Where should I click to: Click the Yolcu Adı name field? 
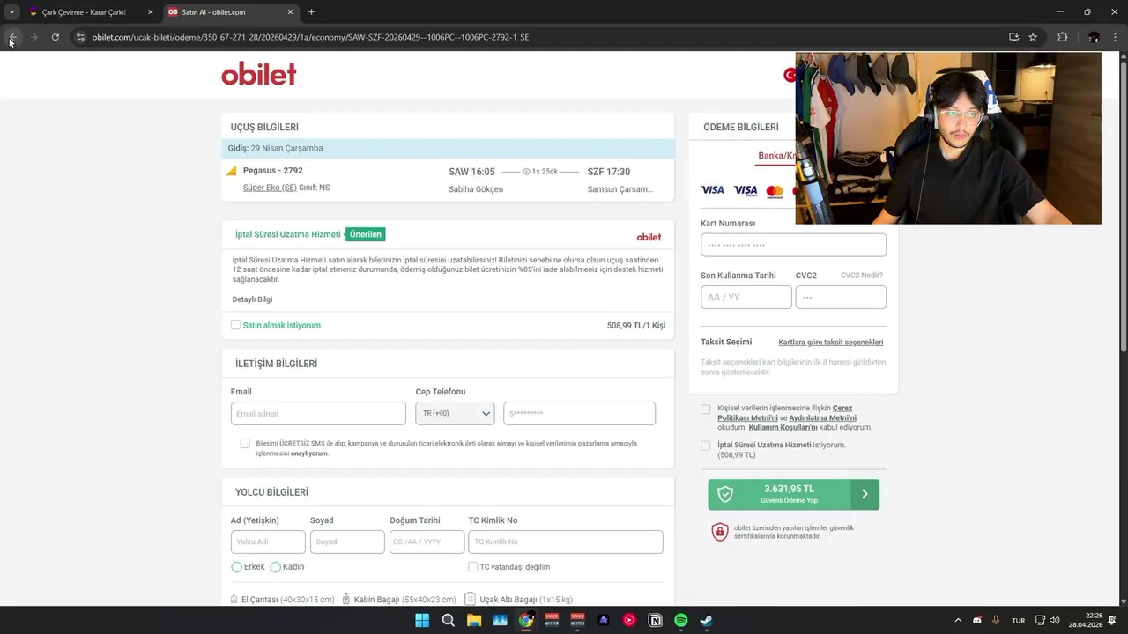click(x=268, y=542)
